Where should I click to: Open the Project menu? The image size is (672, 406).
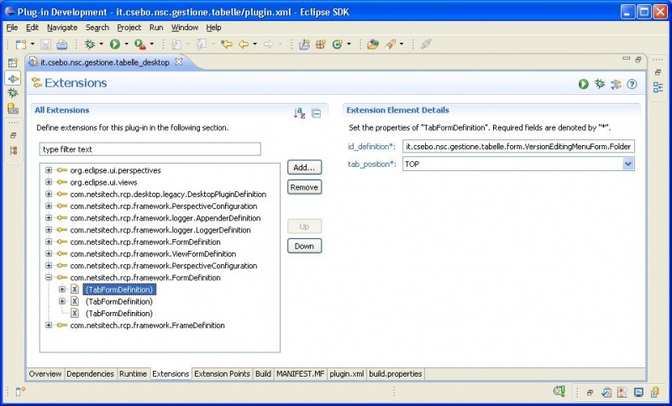pos(129,28)
